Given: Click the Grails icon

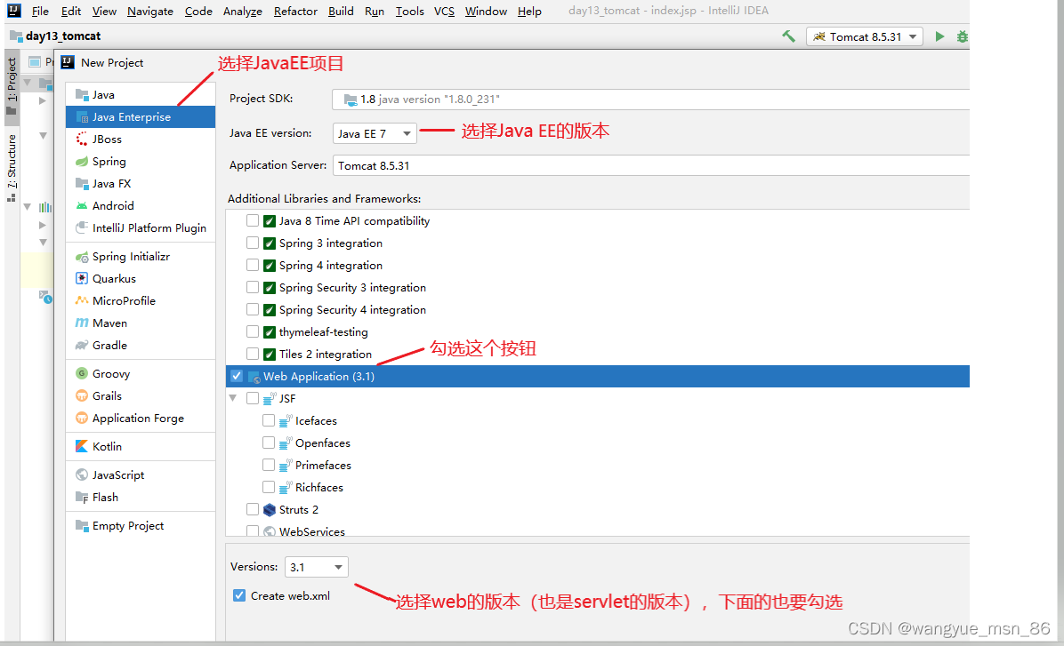Looking at the screenshot, I should click(82, 396).
